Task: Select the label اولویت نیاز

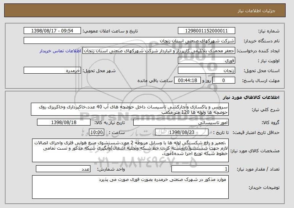Action: click(x=269, y=61)
